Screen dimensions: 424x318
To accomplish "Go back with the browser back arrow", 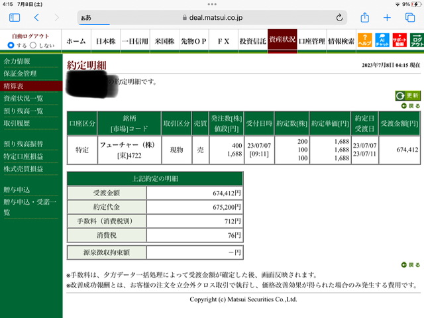I will (37, 18).
